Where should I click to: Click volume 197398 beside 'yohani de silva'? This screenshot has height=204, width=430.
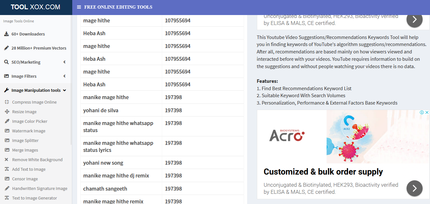(173, 110)
